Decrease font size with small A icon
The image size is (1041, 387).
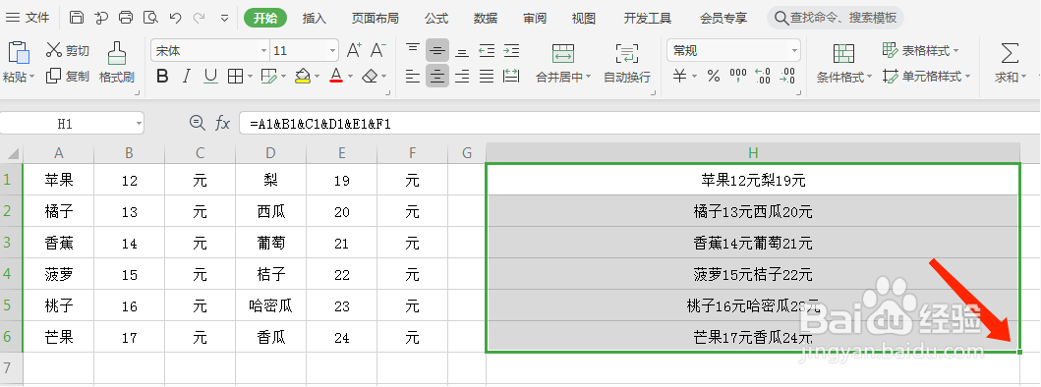coord(378,50)
